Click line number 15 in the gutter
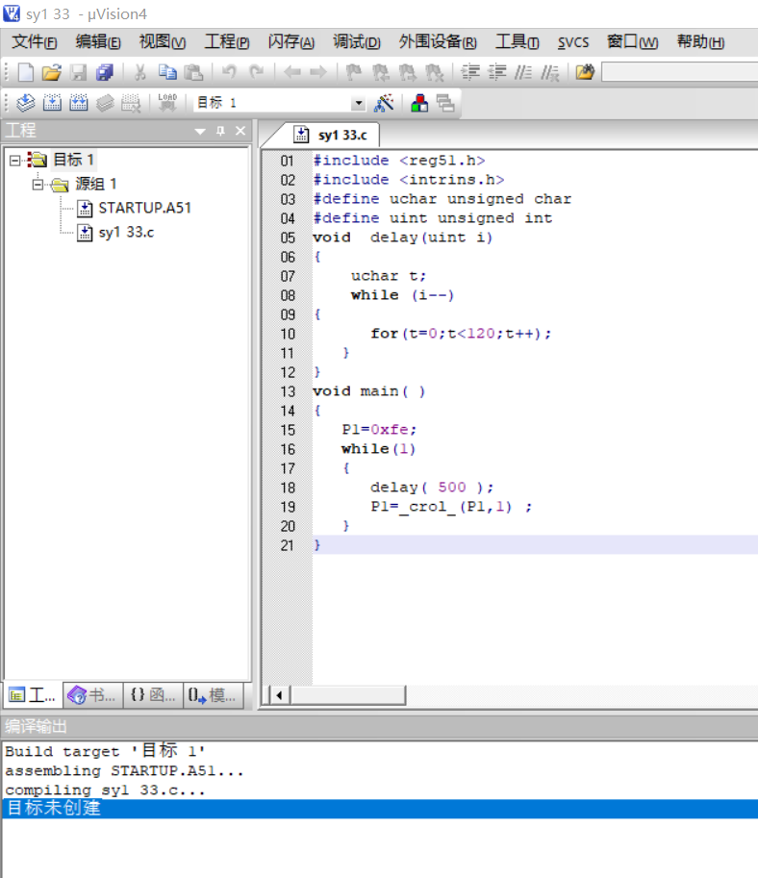758x878 pixels. click(x=288, y=430)
